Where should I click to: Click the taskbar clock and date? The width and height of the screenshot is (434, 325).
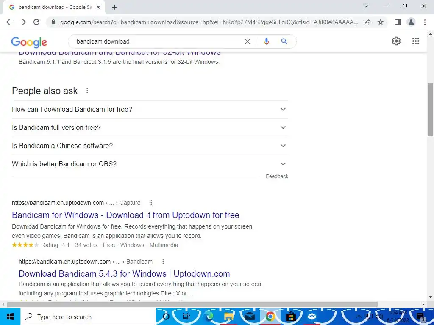tap(398, 317)
